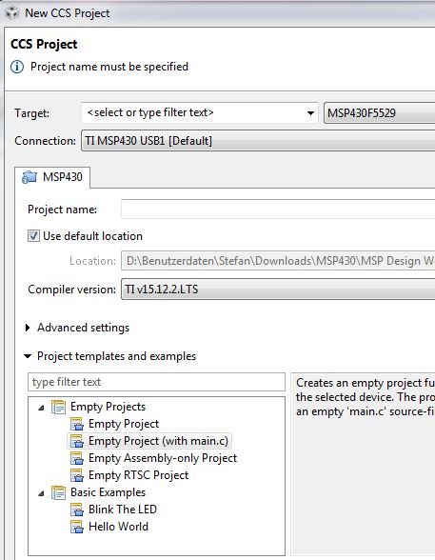Screen dimensions: 435x560
Task: Click the 'CCS Project' heading
Action: tap(44, 44)
